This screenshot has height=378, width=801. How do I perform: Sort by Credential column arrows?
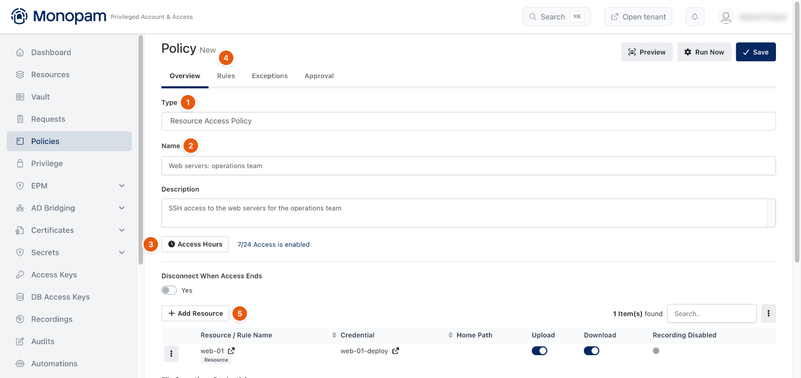(335, 335)
